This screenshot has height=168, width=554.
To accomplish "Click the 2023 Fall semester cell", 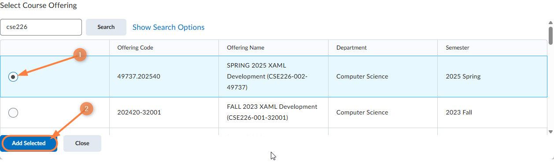I will click(492, 112).
